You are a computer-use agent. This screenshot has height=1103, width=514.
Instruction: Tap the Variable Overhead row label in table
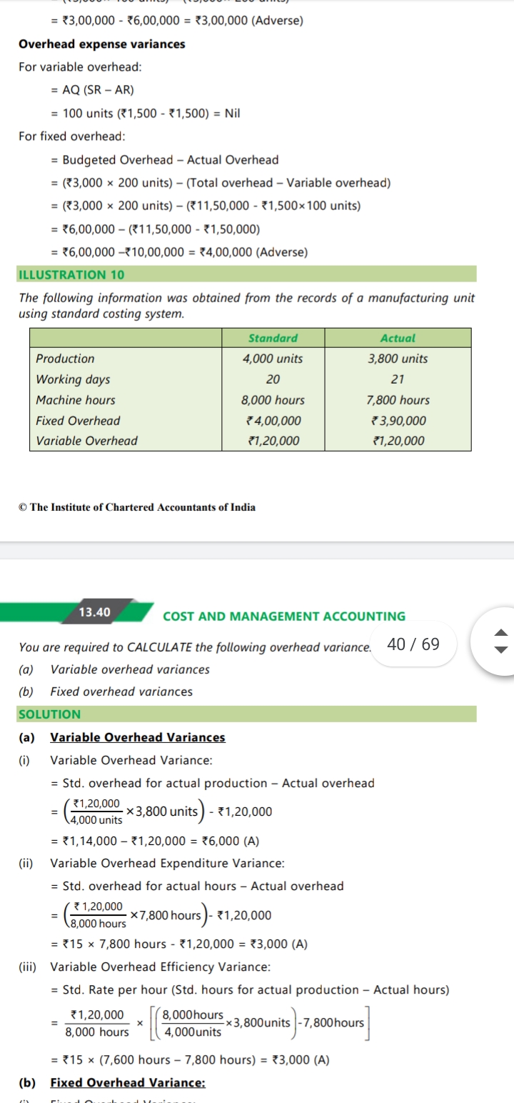pyautogui.click(x=86, y=441)
